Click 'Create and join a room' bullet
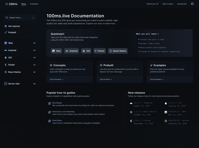199x148 pixels. 152,39
